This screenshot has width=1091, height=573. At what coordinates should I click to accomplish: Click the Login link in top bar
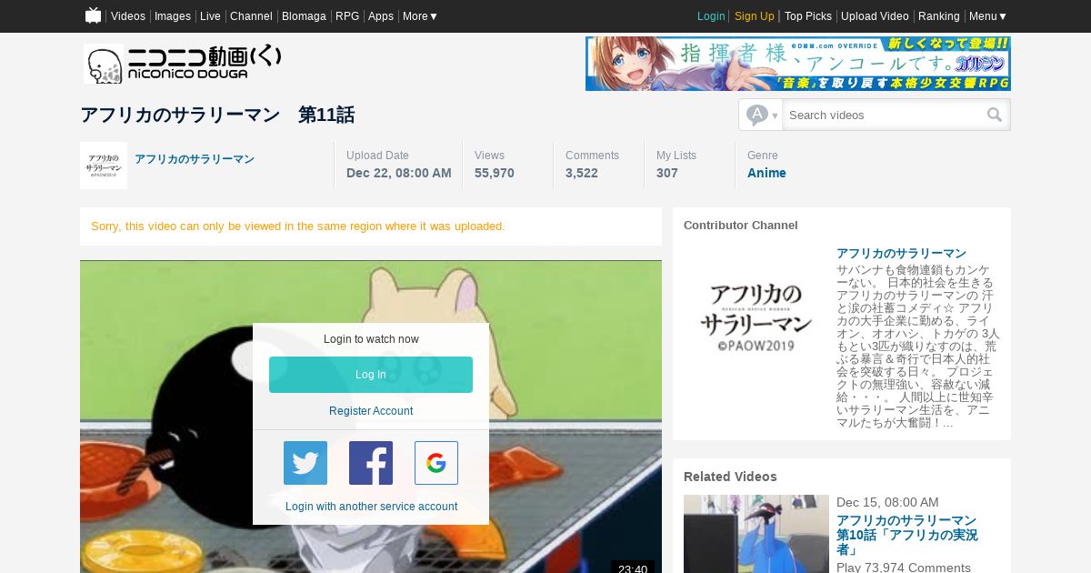click(711, 16)
